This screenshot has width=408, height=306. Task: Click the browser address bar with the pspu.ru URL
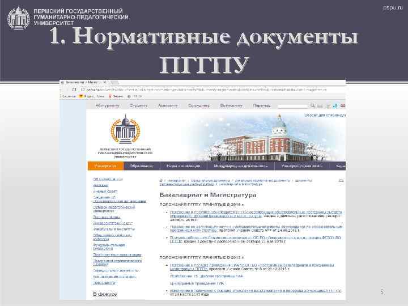206,90
